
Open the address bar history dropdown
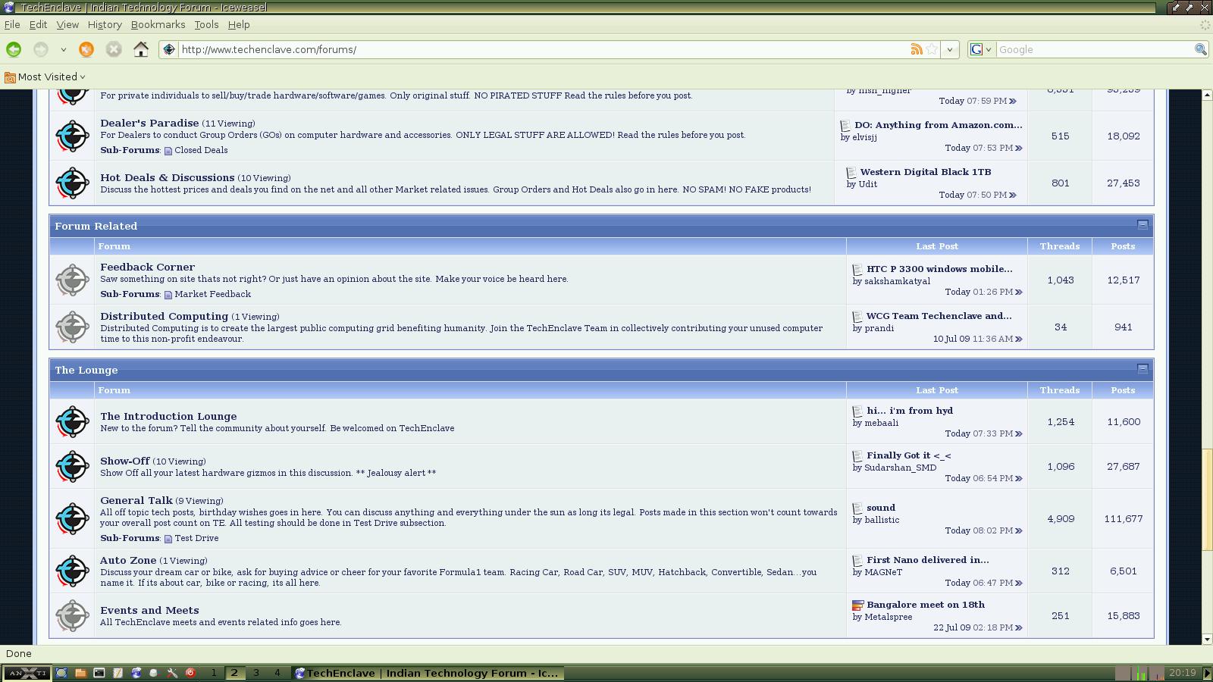[x=950, y=49]
